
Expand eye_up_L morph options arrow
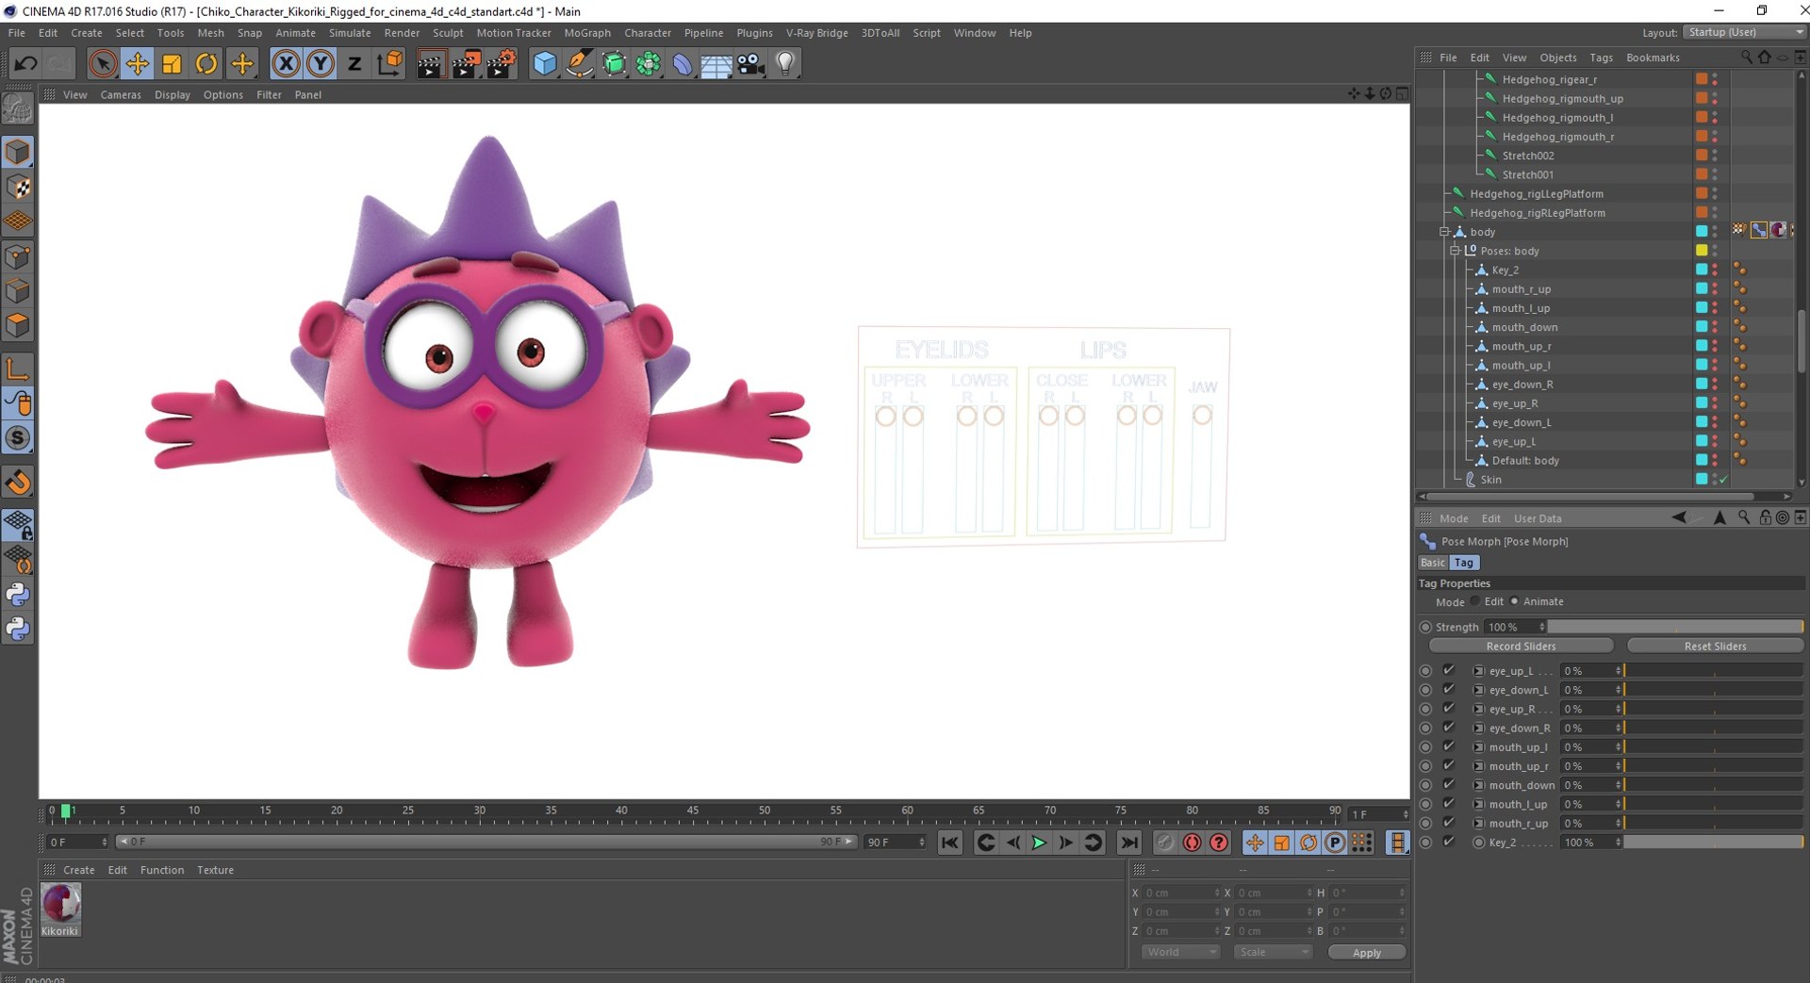(x=1478, y=671)
